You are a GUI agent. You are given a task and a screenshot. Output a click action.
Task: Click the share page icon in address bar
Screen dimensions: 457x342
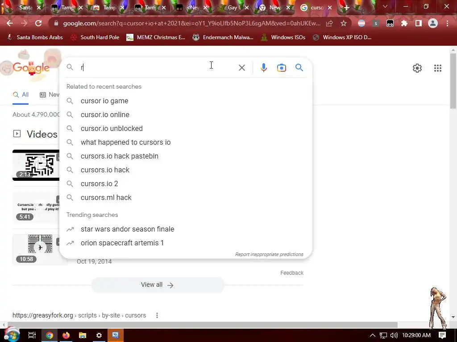pos(329,23)
